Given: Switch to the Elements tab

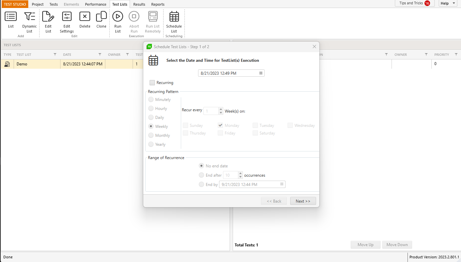Looking at the screenshot, I should pos(71,4).
